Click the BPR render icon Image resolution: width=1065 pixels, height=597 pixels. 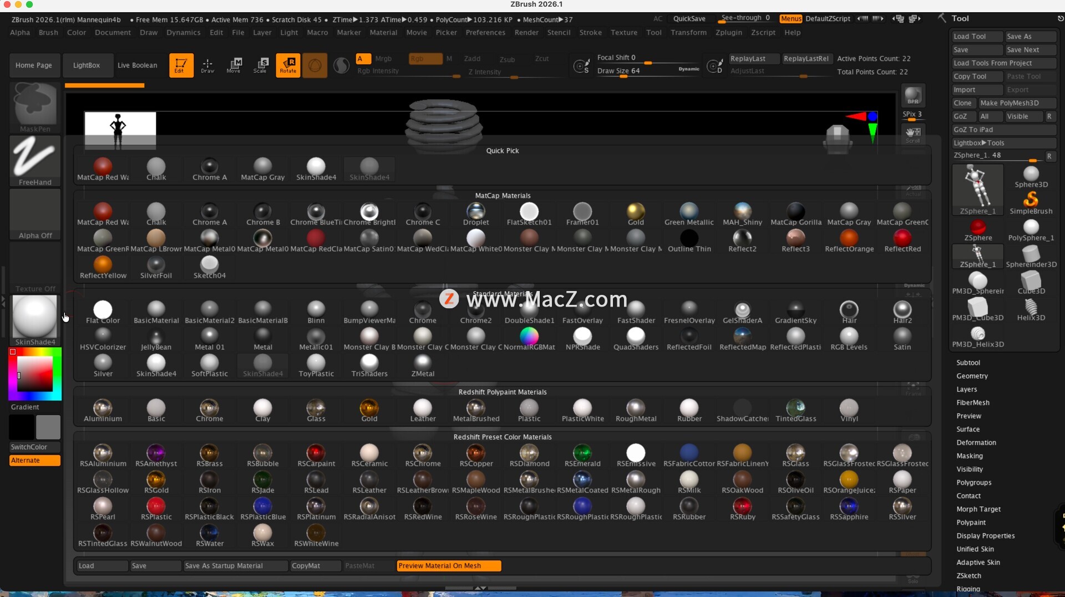(x=912, y=96)
